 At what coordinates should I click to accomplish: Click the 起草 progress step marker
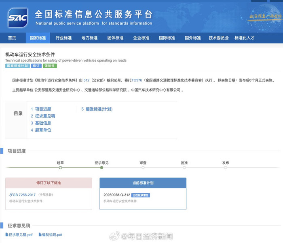click(60, 168)
